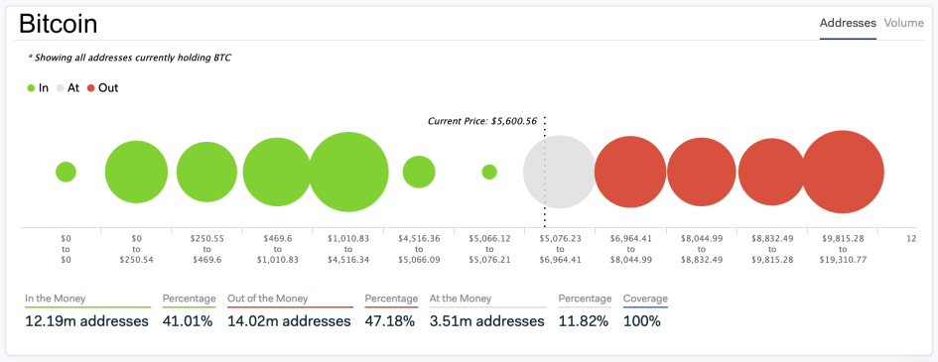Click the $5,076.23 to $6,964.41 axis label
The height and width of the screenshot is (362, 938).
[x=560, y=249]
